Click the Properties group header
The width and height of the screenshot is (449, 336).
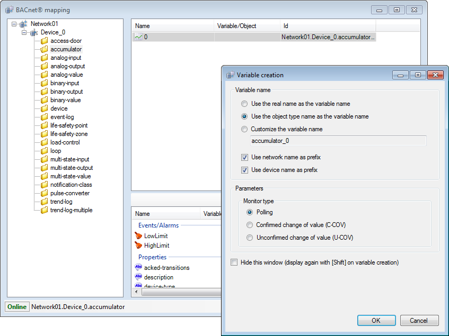(152, 257)
